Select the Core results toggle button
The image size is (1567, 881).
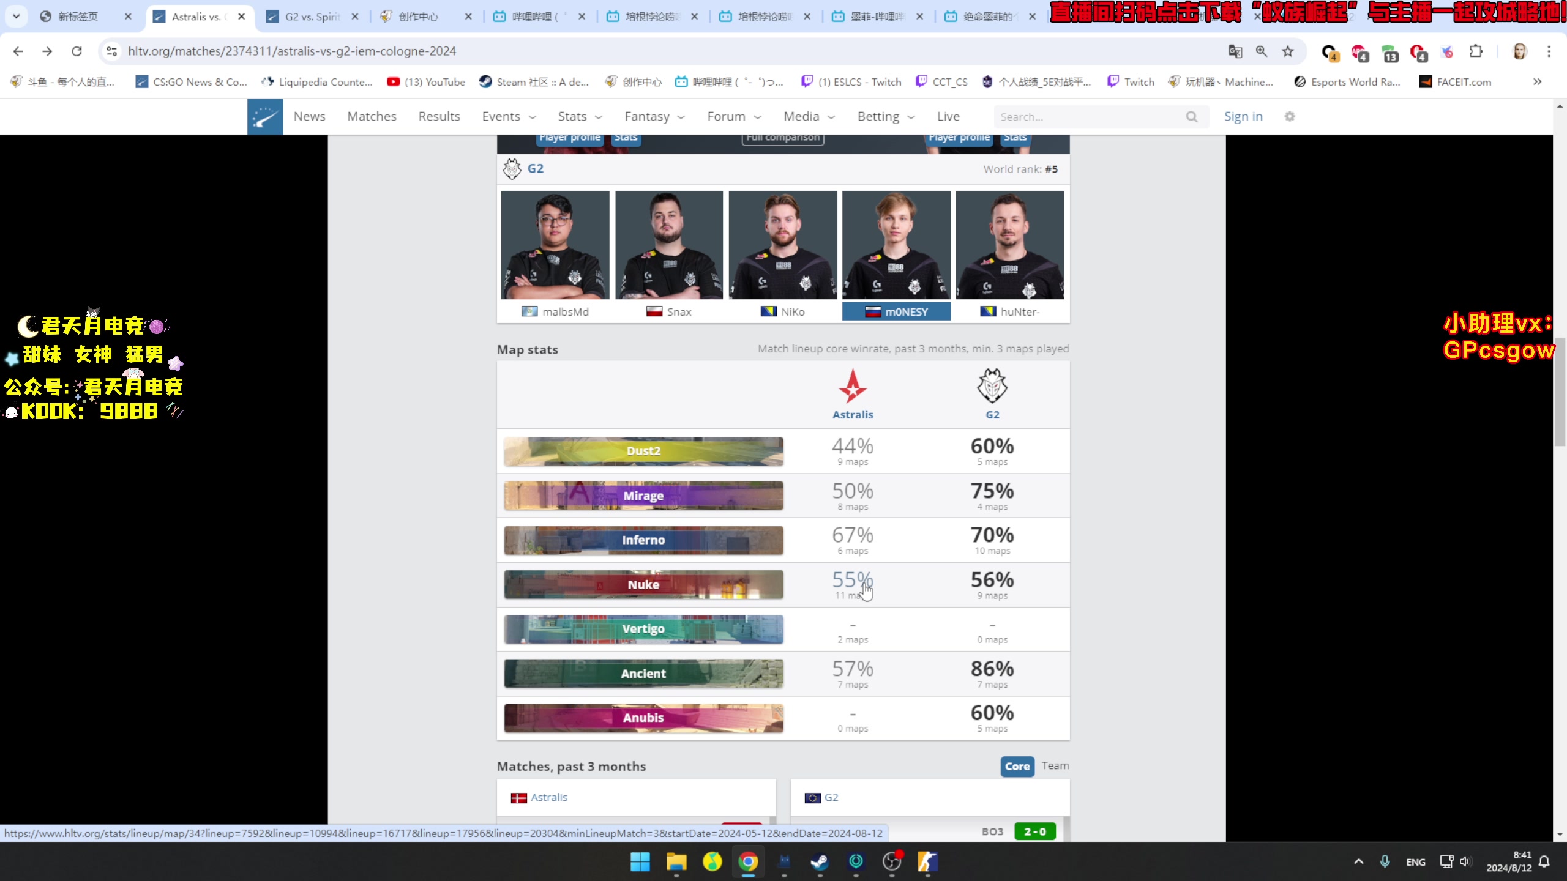1017,766
